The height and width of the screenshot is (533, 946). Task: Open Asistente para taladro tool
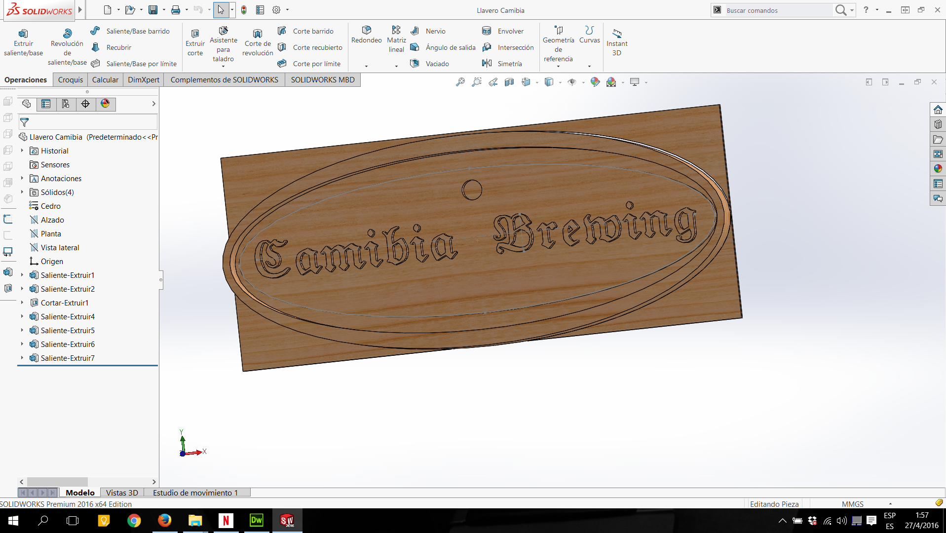click(223, 44)
